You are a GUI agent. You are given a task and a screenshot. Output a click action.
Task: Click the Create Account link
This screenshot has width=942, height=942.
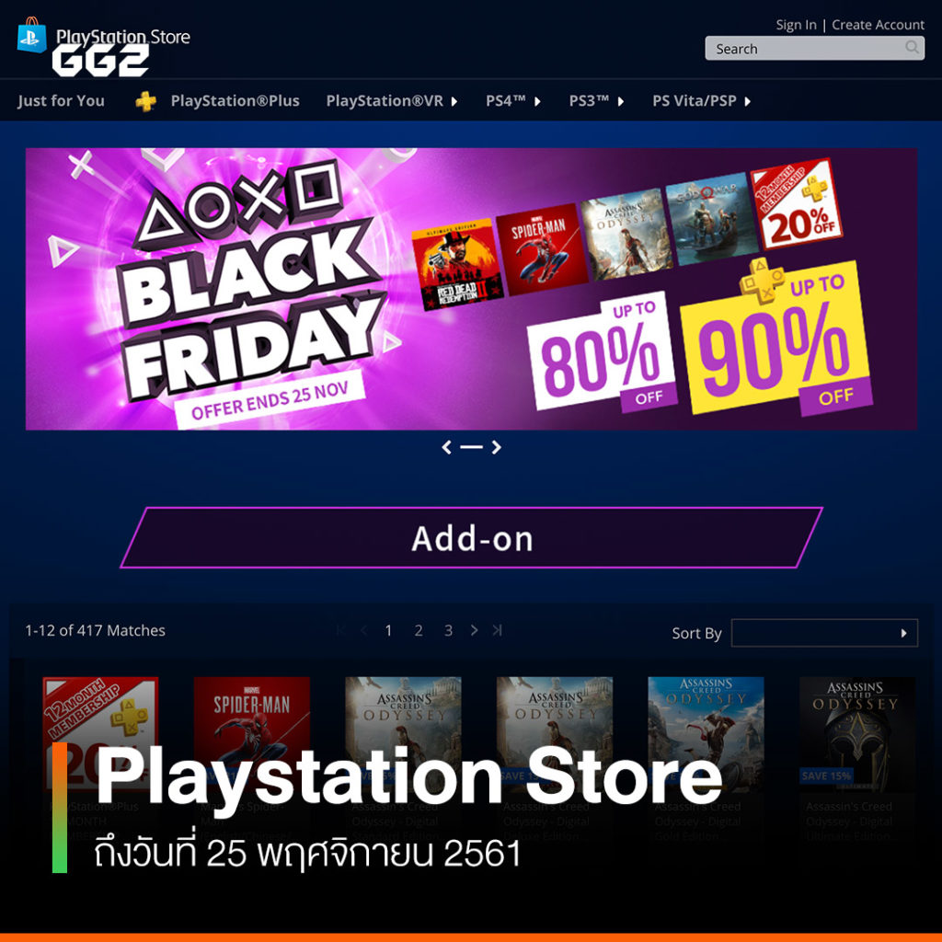coord(878,25)
